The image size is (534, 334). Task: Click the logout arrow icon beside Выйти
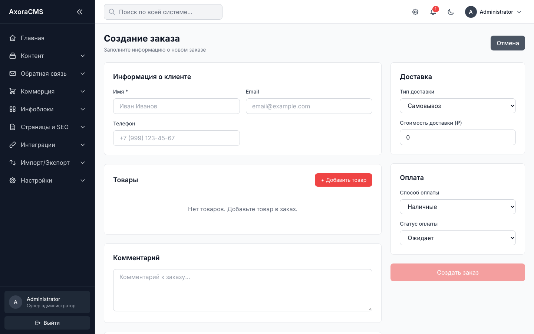point(37,323)
